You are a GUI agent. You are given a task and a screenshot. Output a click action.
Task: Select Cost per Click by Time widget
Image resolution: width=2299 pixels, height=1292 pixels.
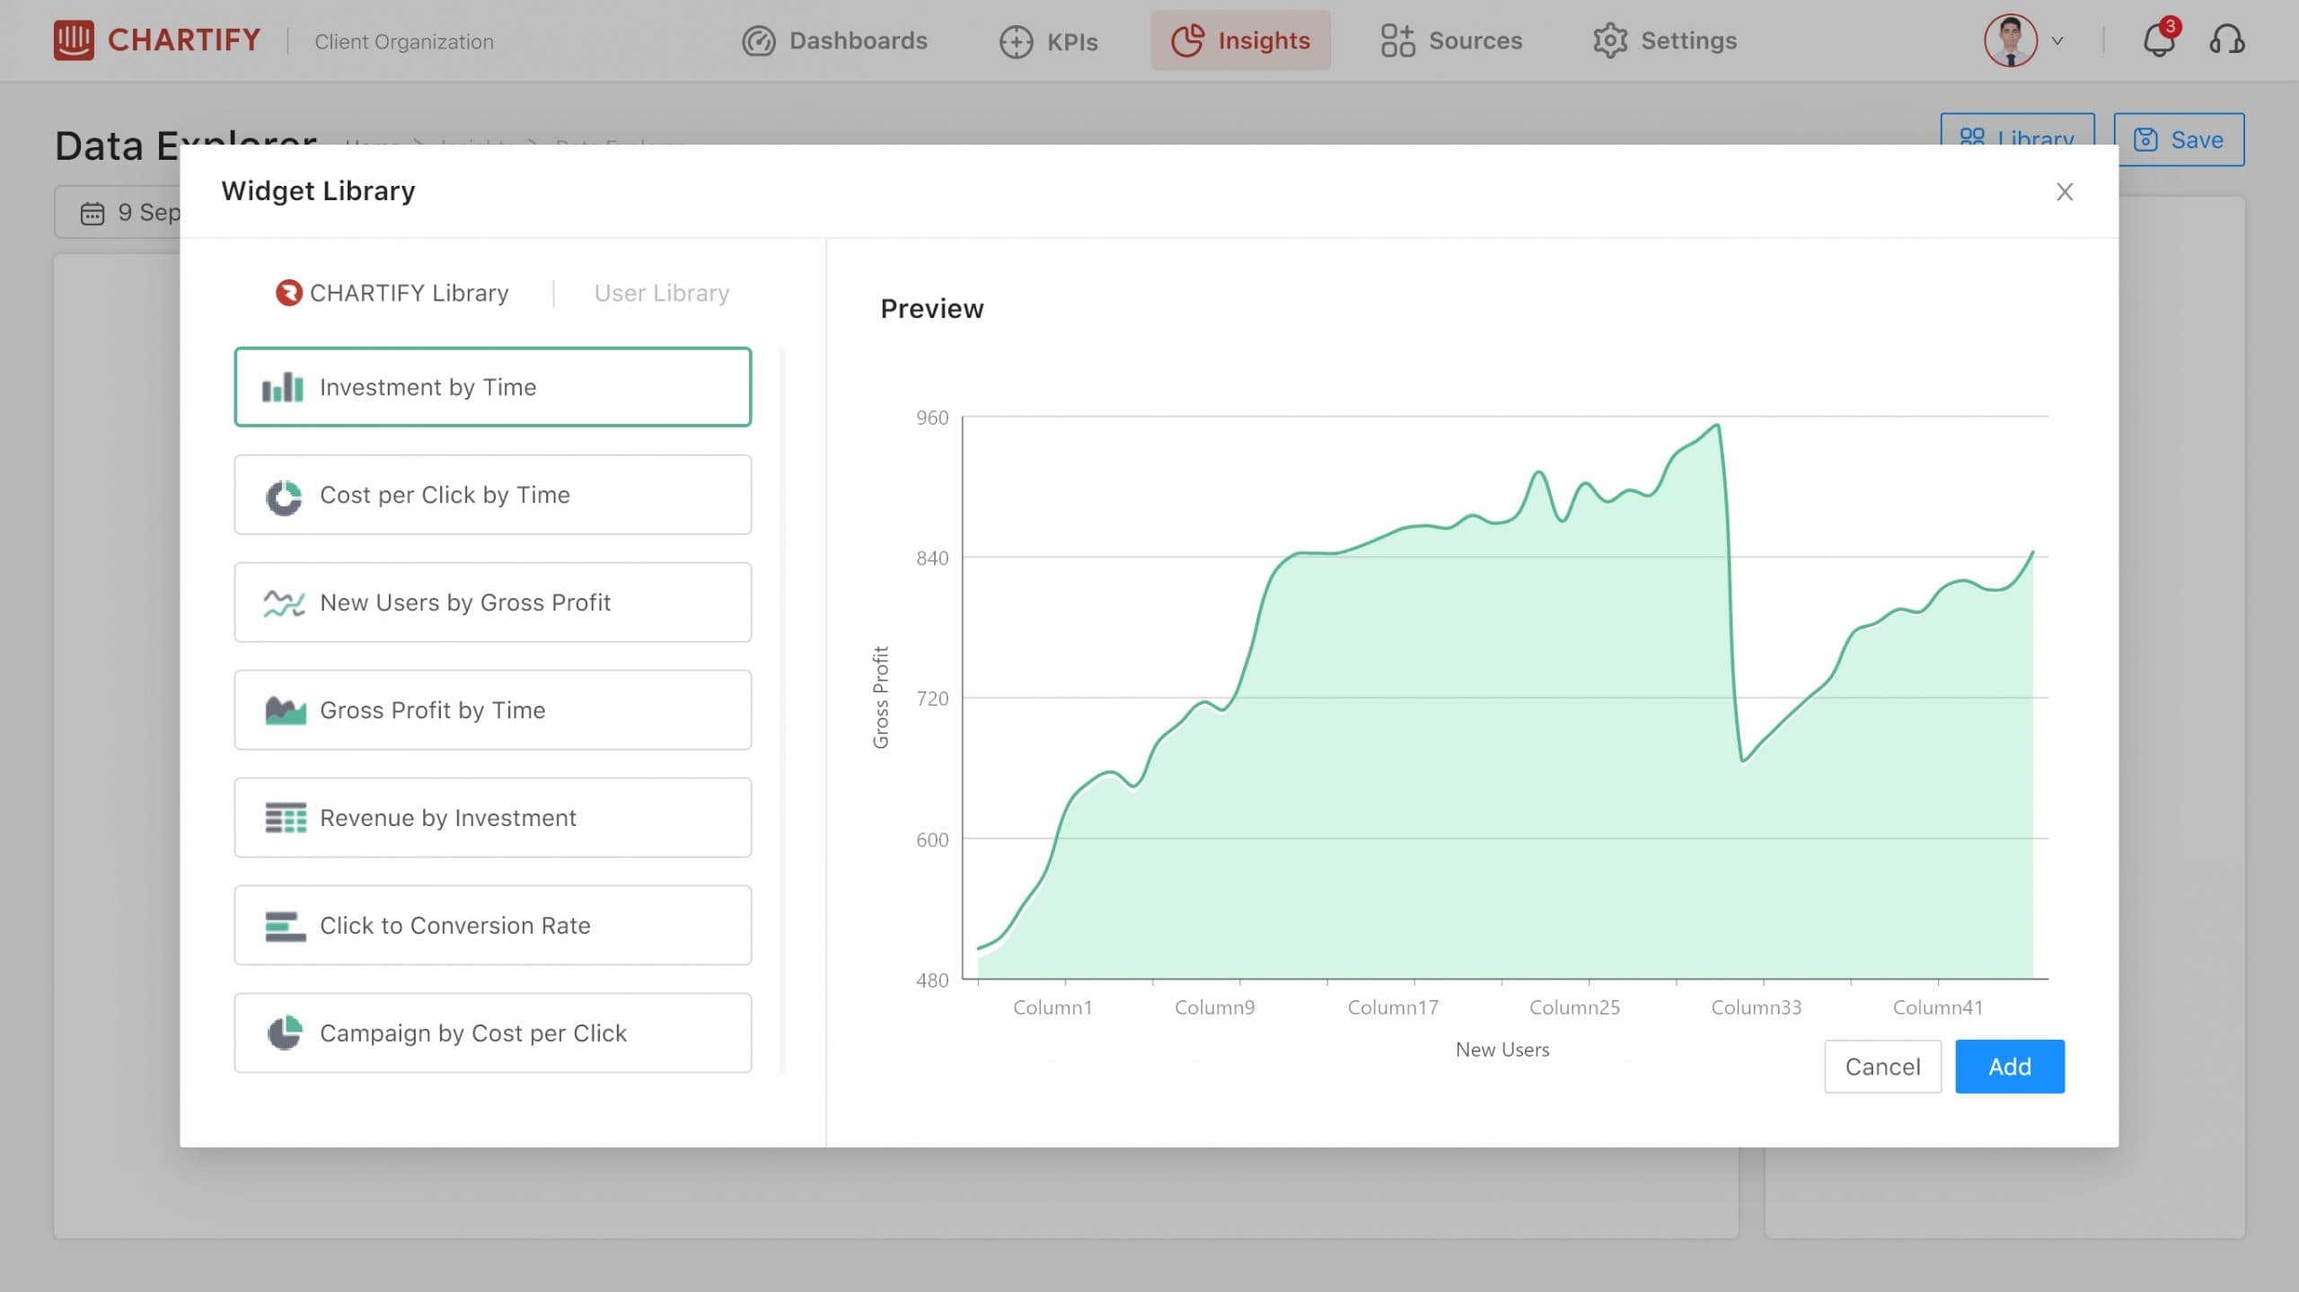(492, 495)
